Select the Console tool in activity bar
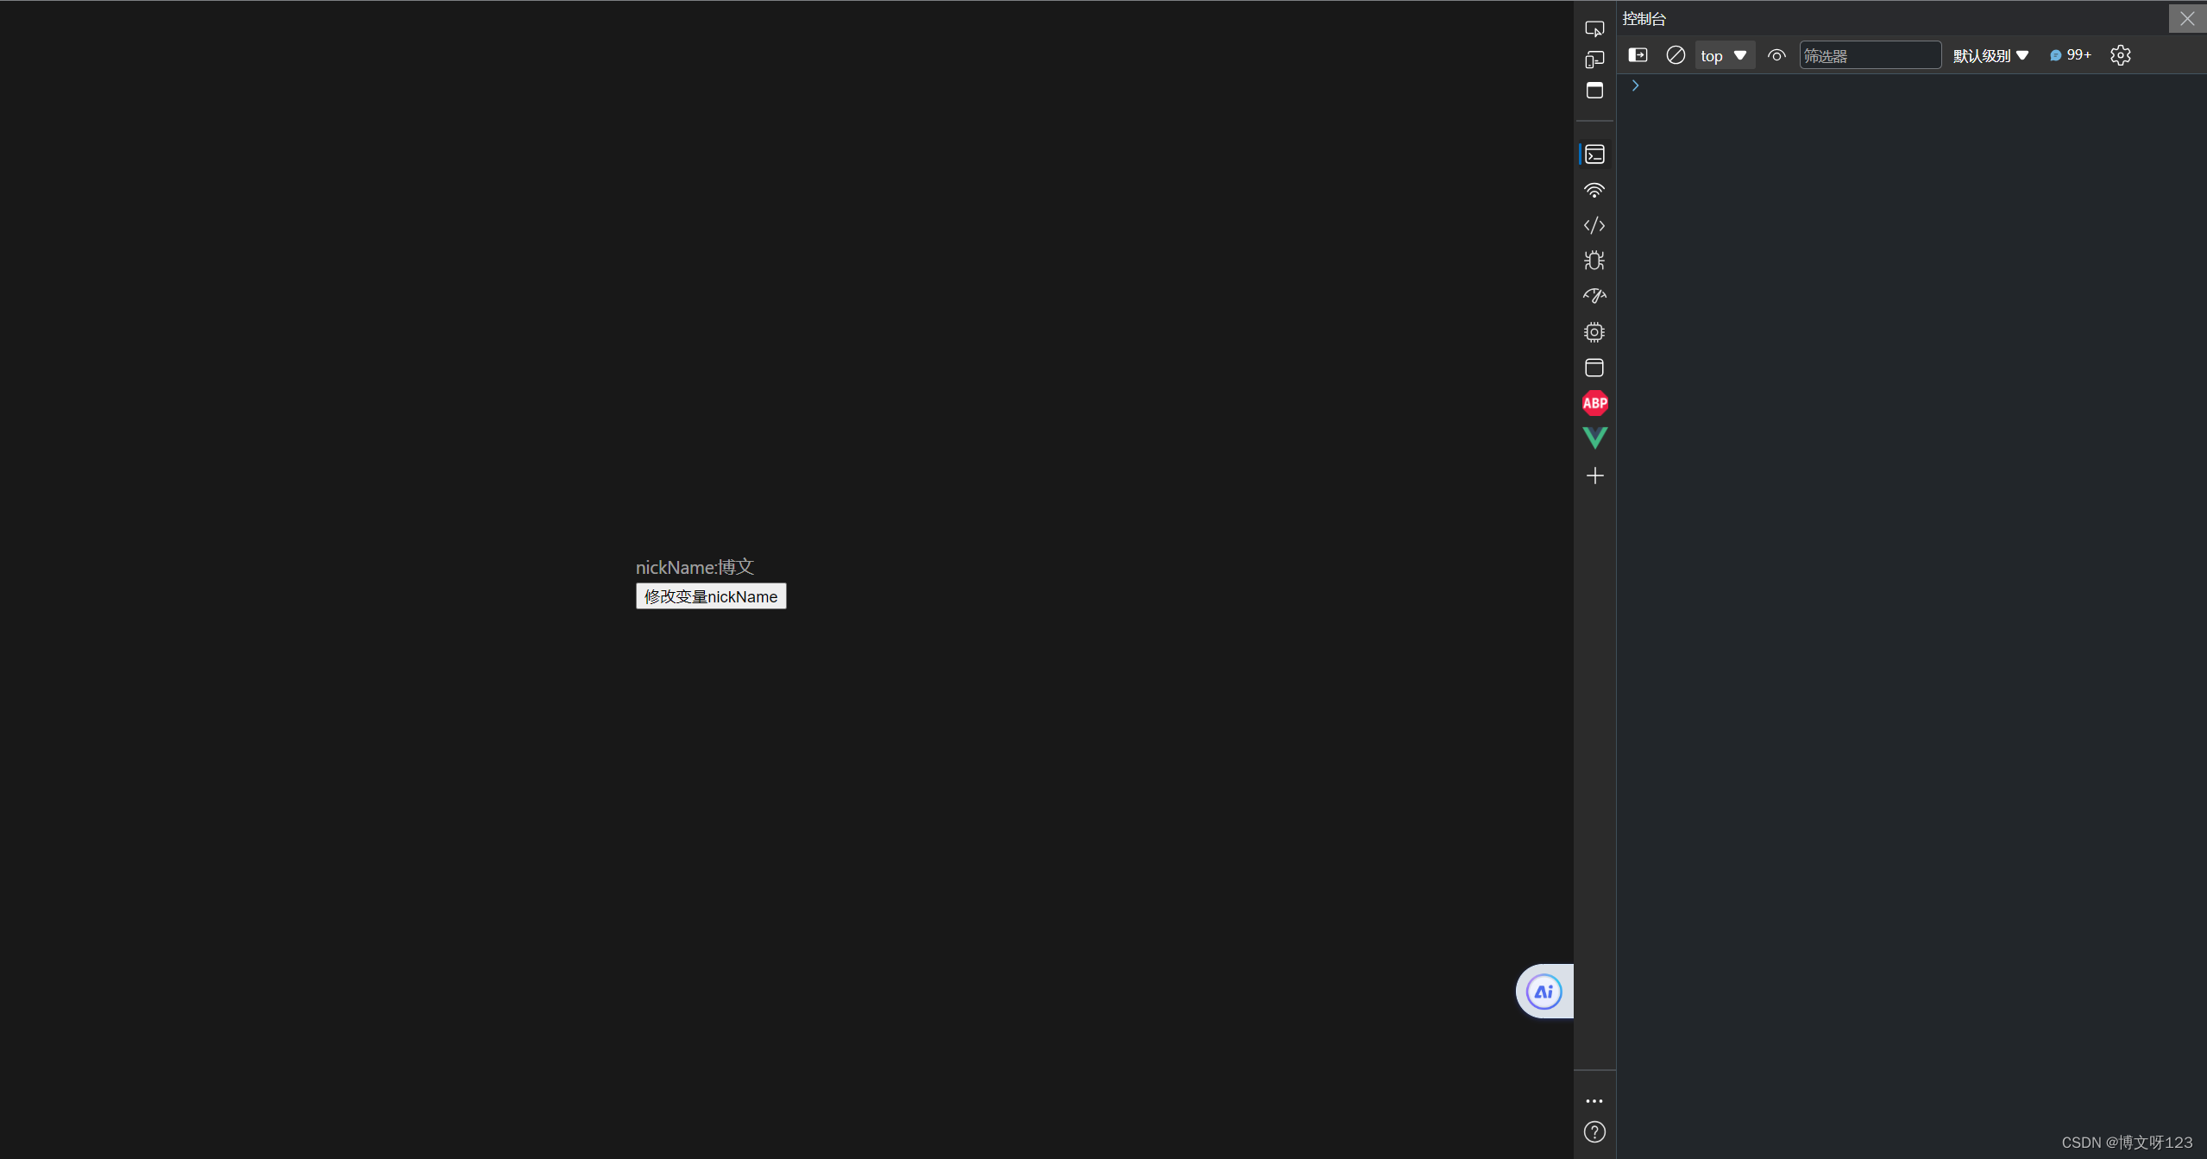The image size is (2207, 1159). (1594, 154)
